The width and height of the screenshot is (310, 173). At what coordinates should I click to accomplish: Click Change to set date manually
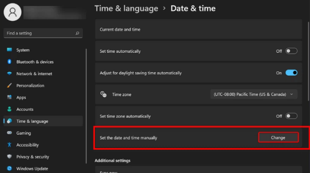(x=278, y=138)
